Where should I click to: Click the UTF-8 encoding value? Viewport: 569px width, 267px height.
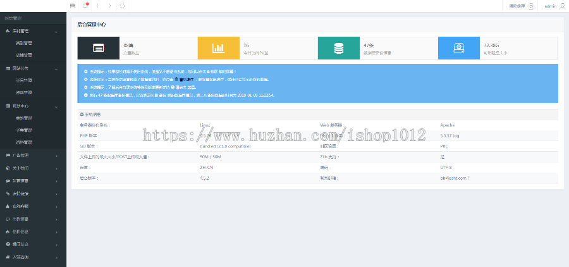pyautogui.click(x=446, y=168)
